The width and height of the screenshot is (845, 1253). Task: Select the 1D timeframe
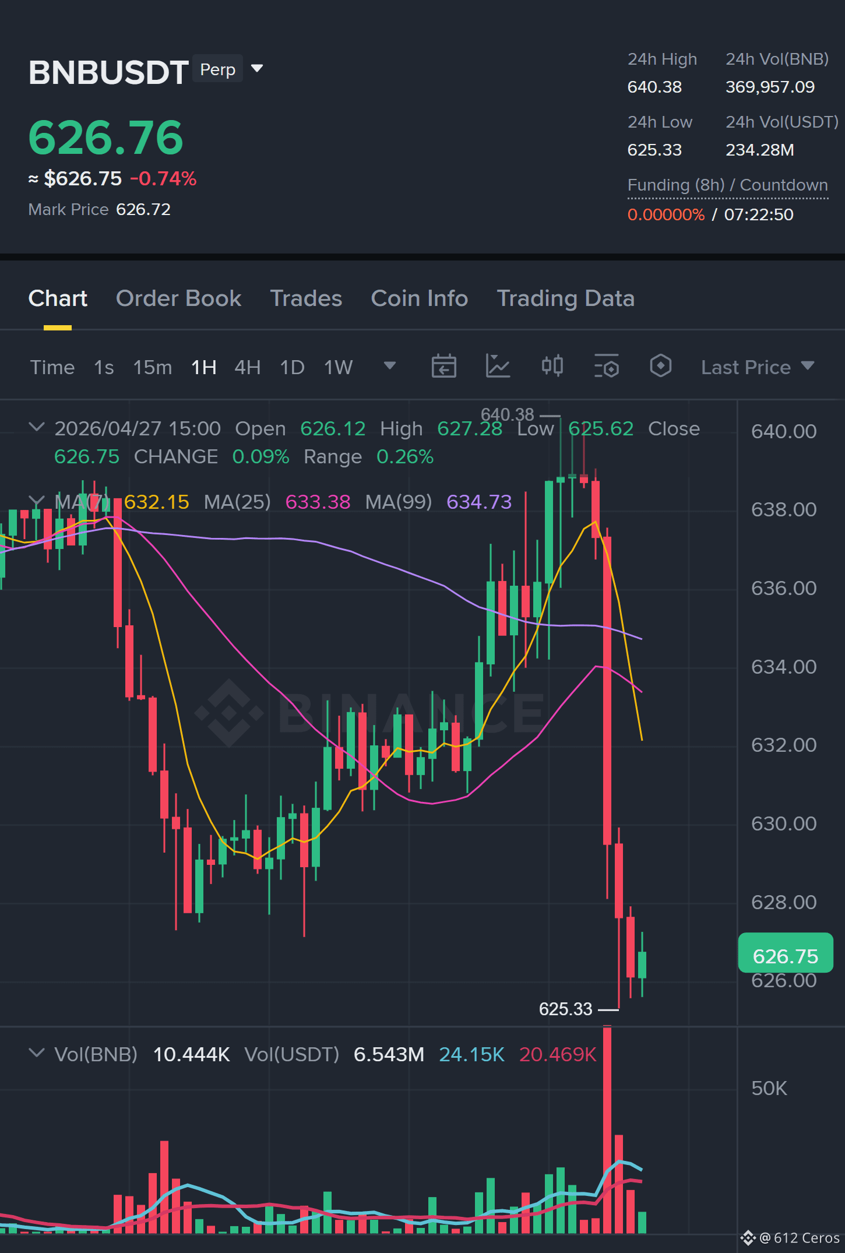[x=292, y=367]
